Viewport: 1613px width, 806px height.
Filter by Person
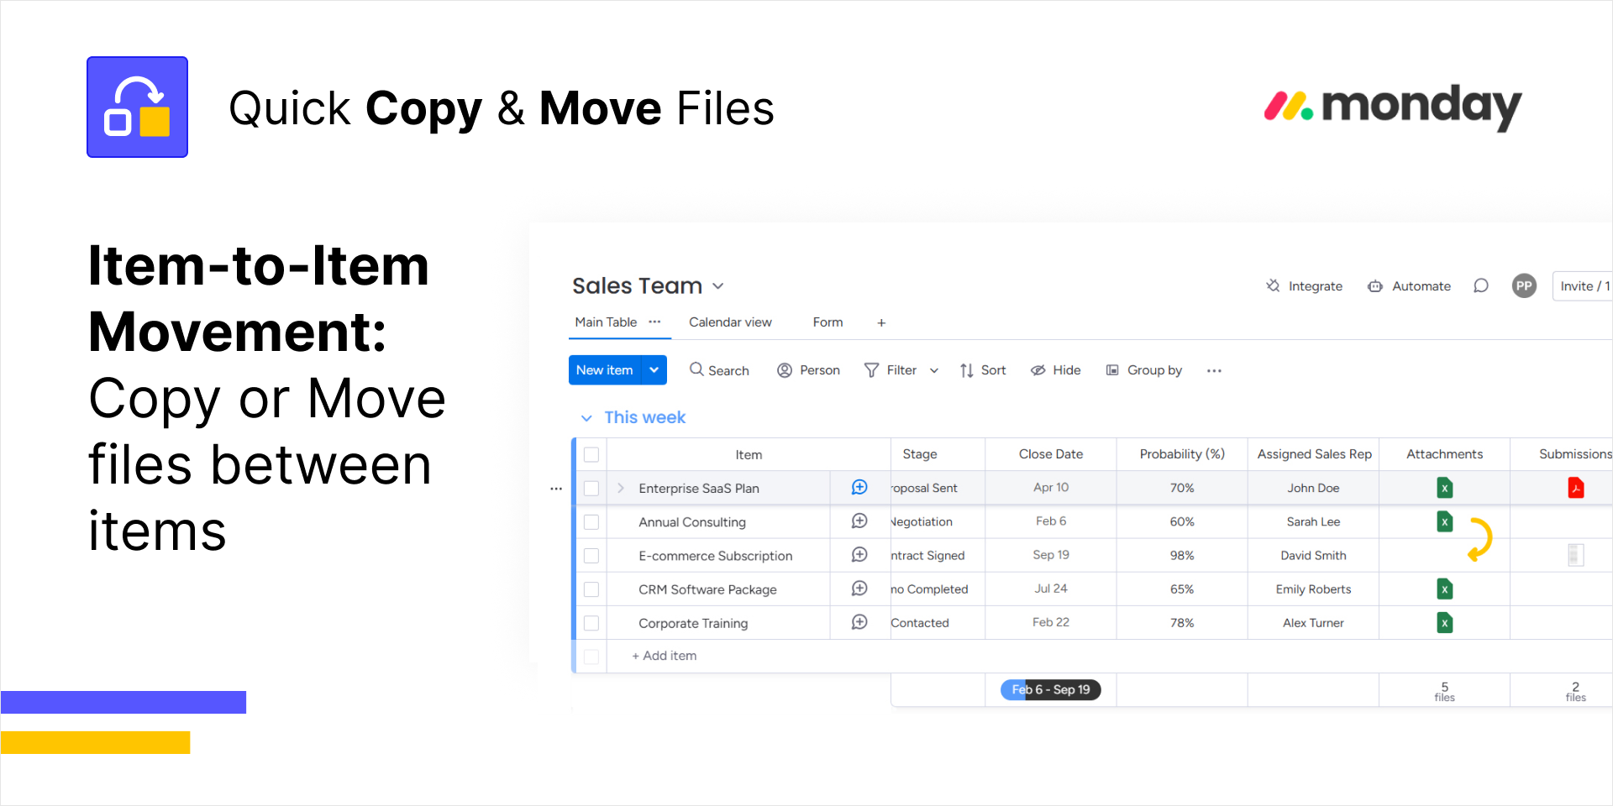click(808, 370)
